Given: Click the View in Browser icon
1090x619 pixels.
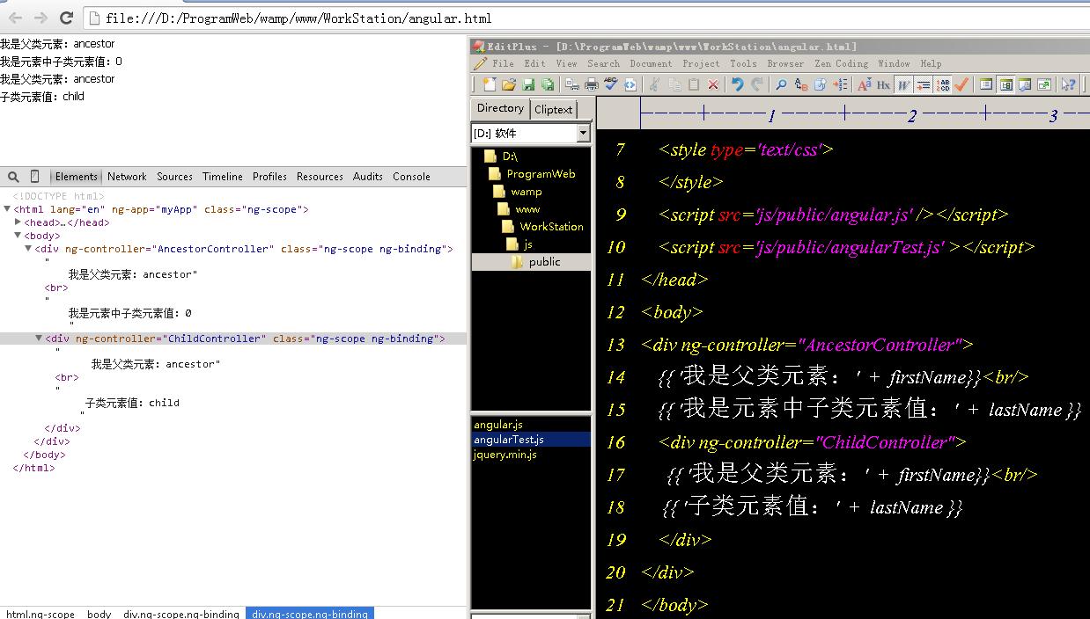Looking at the screenshot, I should point(630,84).
